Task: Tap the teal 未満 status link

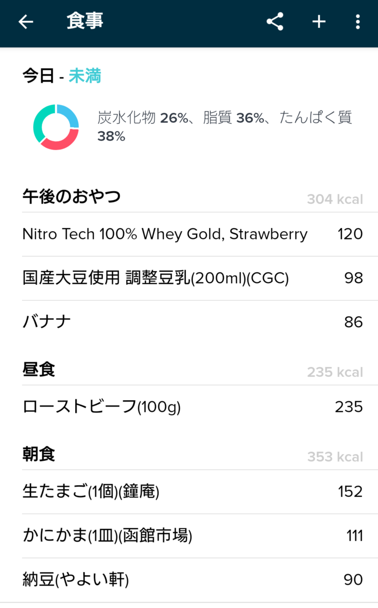Action: [85, 76]
